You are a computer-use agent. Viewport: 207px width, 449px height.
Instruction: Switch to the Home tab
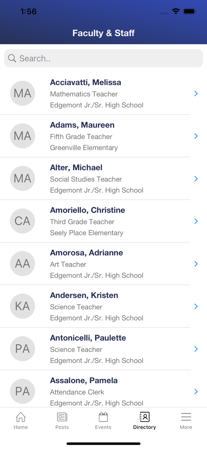[21, 421]
